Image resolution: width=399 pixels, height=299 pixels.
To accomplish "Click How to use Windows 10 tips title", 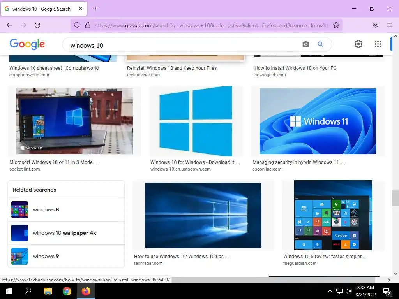I will coord(181,257).
